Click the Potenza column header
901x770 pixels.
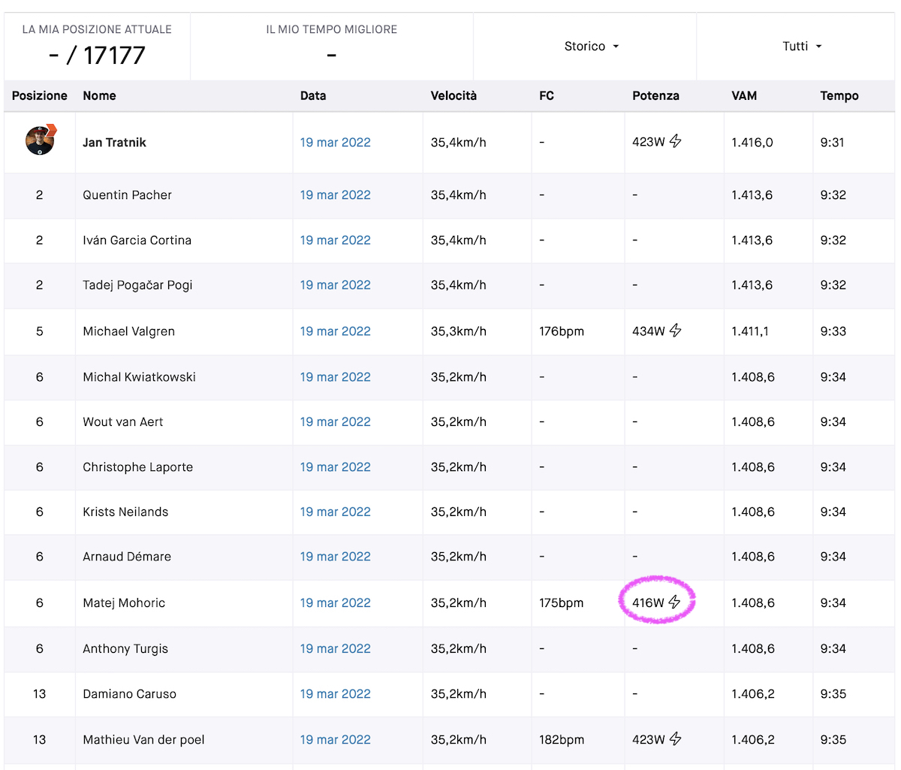click(x=655, y=96)
